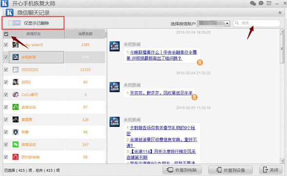Click the message count 2385
This screenshot has width=287, height=176.
(85, 45)
